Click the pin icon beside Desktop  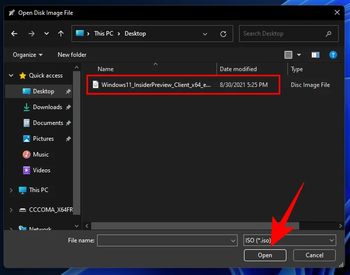point(69,91)
